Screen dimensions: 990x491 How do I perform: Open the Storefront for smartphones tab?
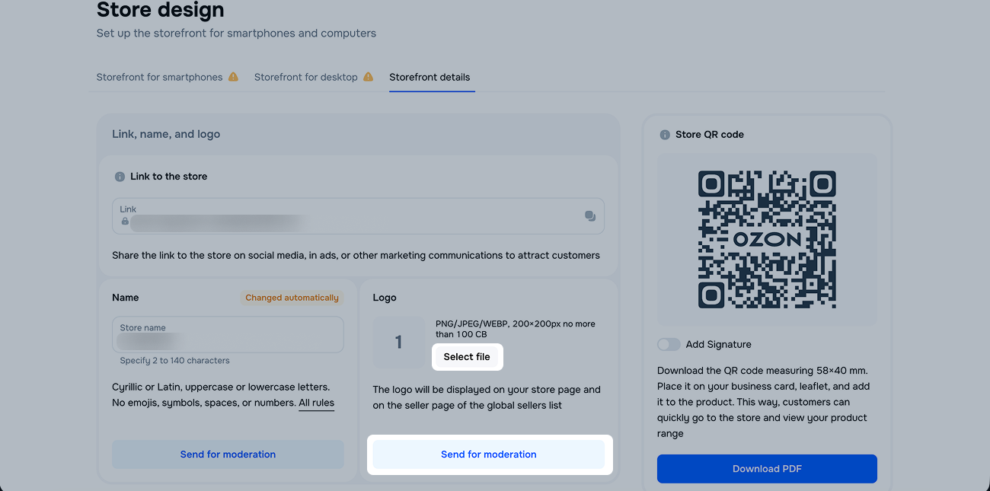159,77
